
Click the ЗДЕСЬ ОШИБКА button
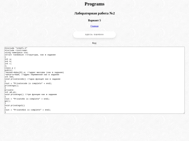94,34
